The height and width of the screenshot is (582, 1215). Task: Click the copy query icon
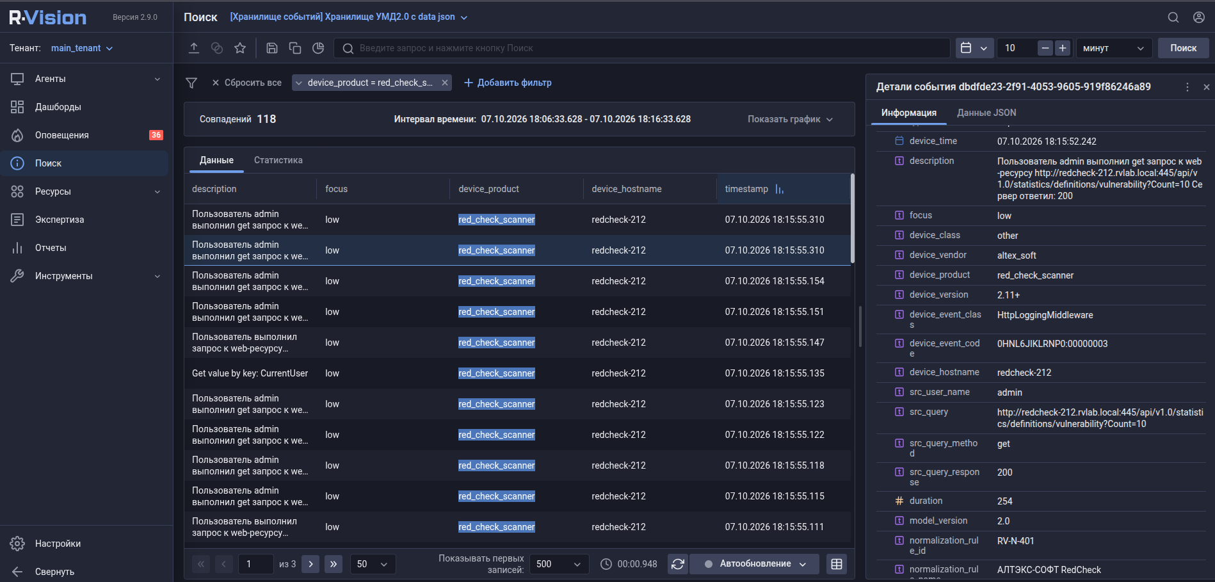click(295, 48)
